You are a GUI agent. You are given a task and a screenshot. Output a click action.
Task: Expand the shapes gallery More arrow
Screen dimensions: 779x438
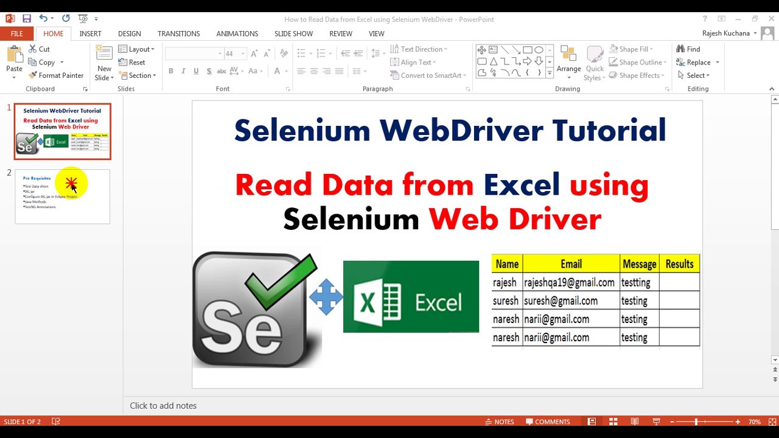(x=550, y=73)
